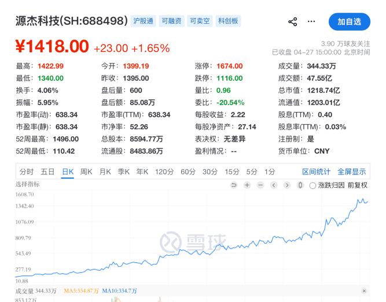Image resolution: width=386 pixels, height=302 pixels.
Task: Select the 分时 chart tab
Action: [27, 171]
